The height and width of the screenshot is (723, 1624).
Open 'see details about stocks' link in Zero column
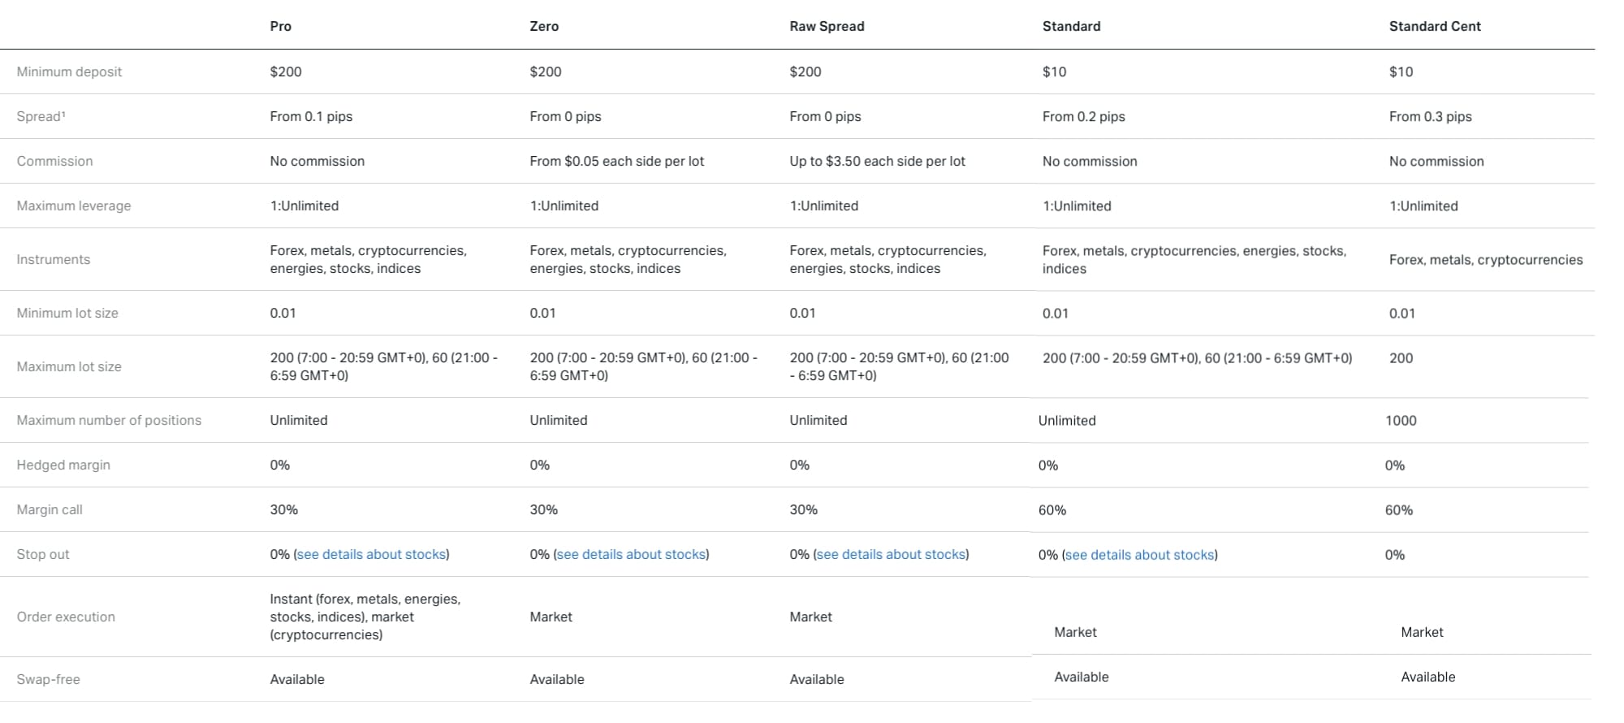point(631,554)
